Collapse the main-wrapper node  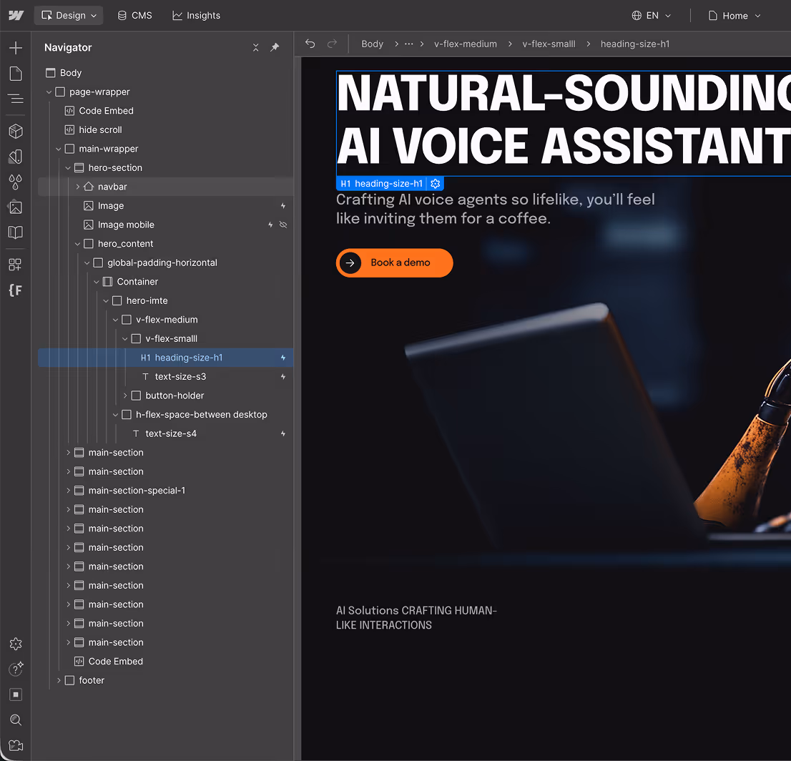tap(59, 149)
